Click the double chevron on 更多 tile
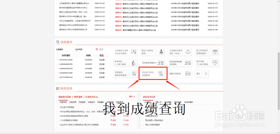 coord(206,73)
